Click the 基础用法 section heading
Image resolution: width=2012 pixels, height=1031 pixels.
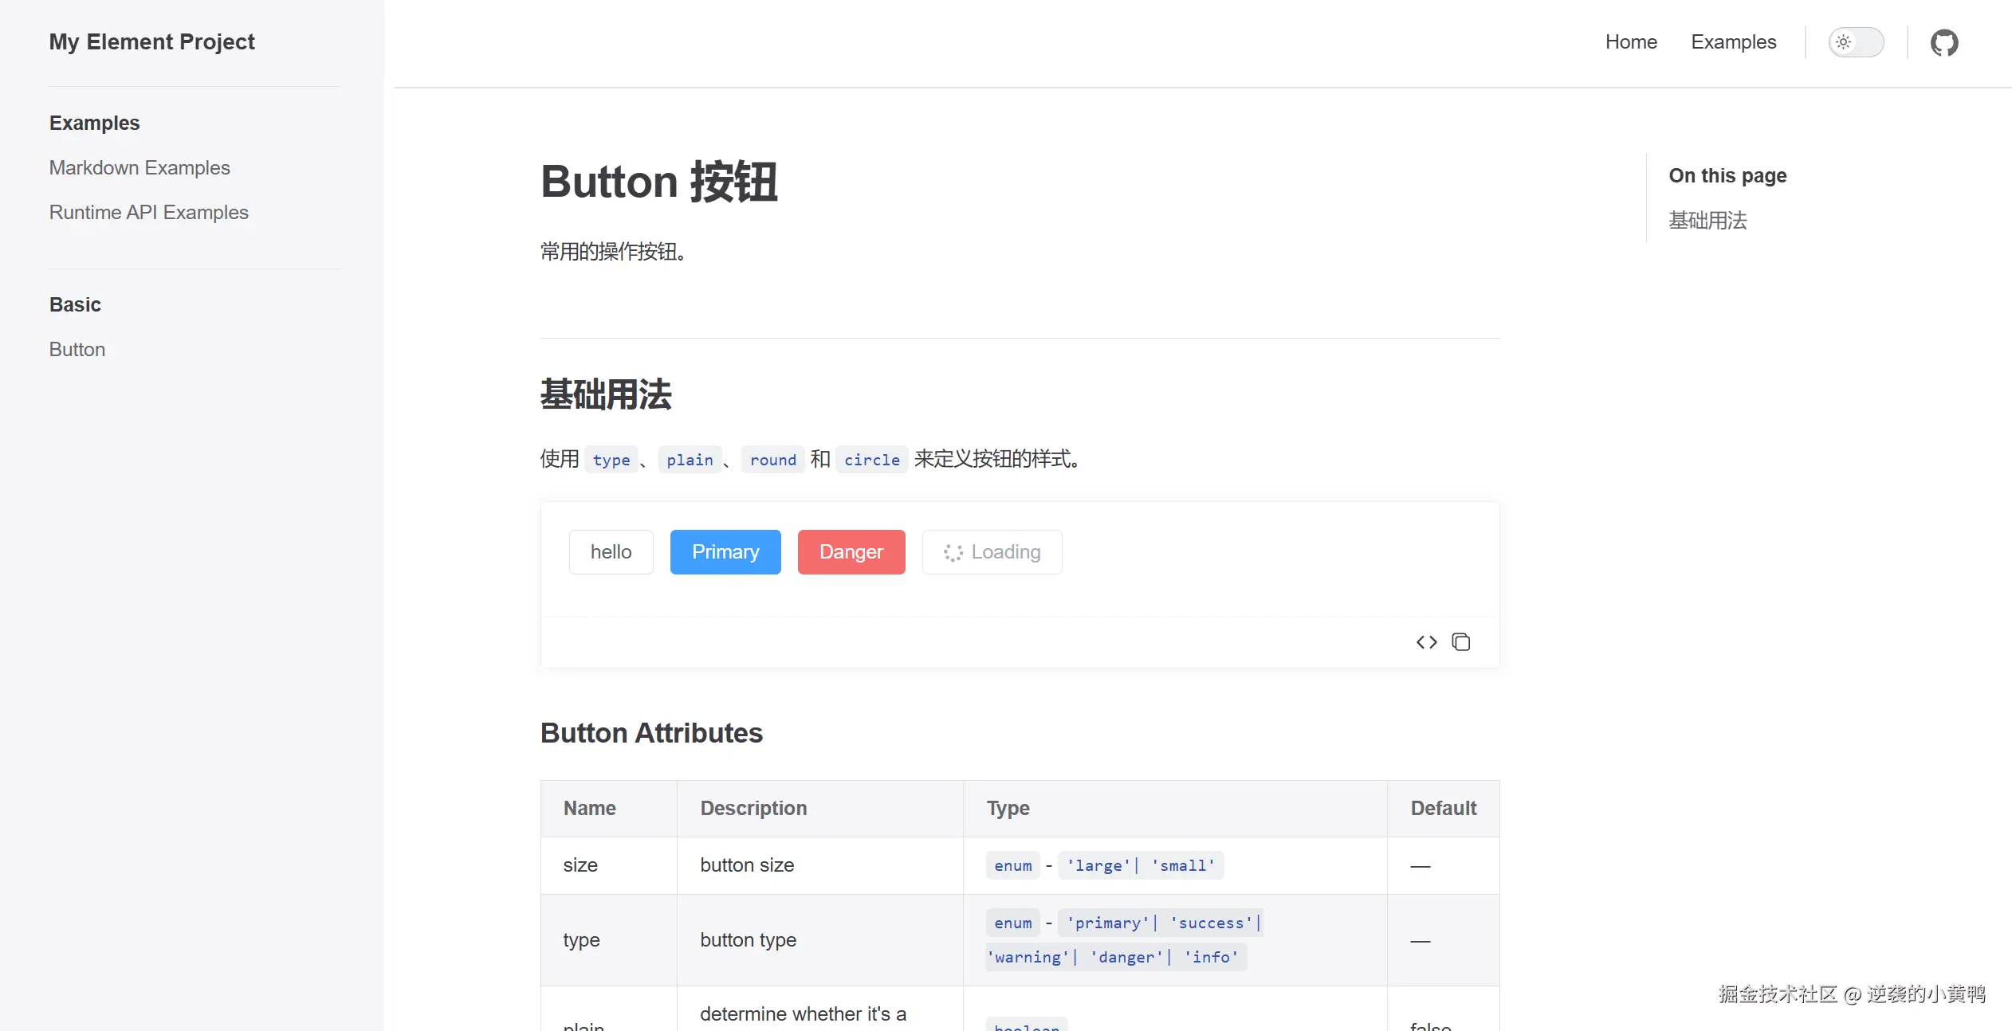click(x=606, y=395)
